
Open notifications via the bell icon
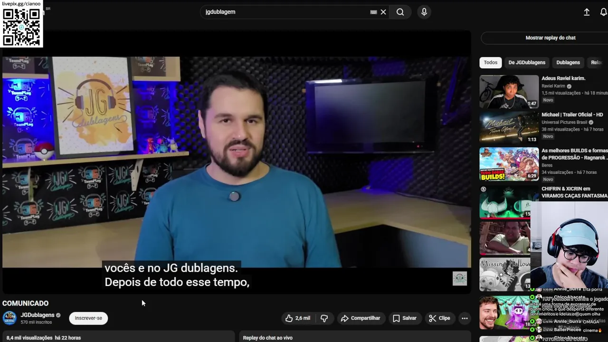603,12
